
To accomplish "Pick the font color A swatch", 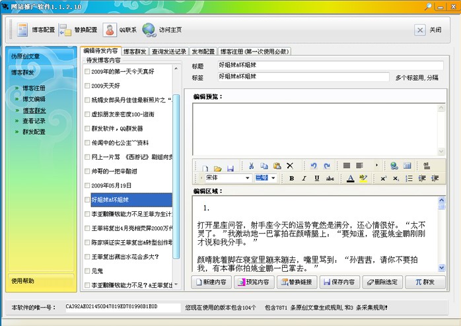I will (350, 178).
